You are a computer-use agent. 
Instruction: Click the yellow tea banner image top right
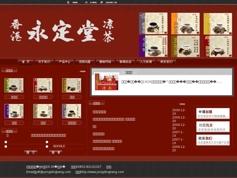point(218,24)
